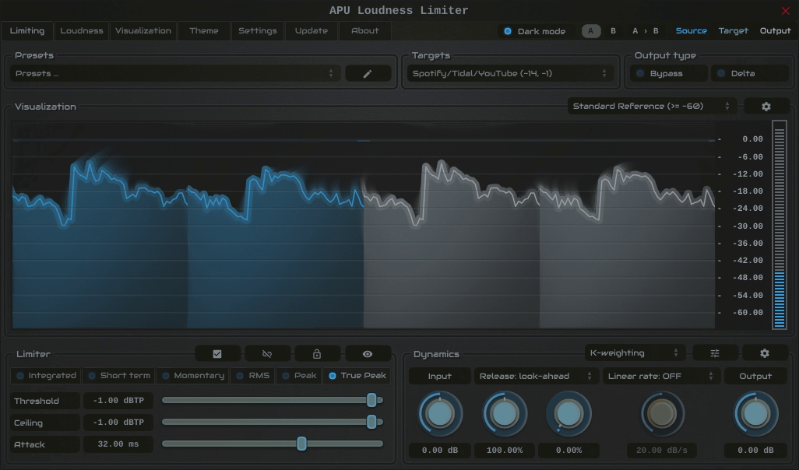
Task: Click the Ceiling label
Action: (x=45, y=423)
